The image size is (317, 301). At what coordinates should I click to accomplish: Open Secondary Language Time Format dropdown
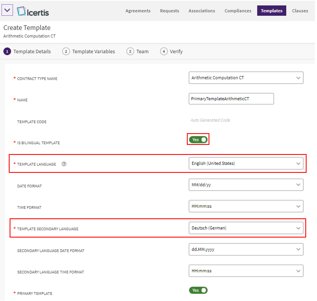tap(246, 271)
